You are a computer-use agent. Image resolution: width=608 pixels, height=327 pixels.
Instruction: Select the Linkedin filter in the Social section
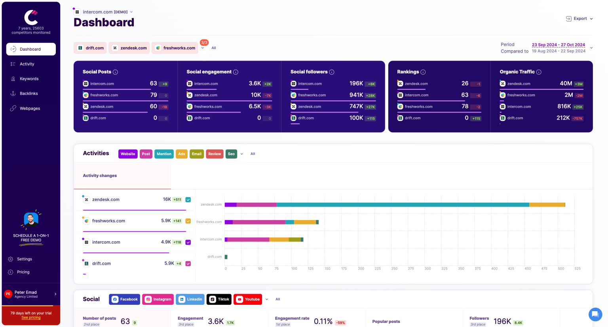click(190, 299)
